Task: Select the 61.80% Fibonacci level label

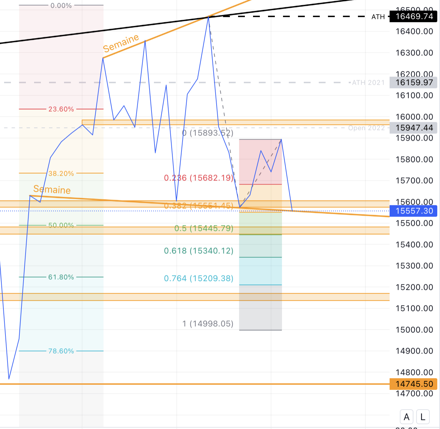Action: pyautogui.click(x=61, y=277)
